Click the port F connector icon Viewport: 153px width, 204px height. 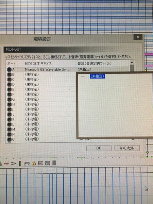point(9,94)
